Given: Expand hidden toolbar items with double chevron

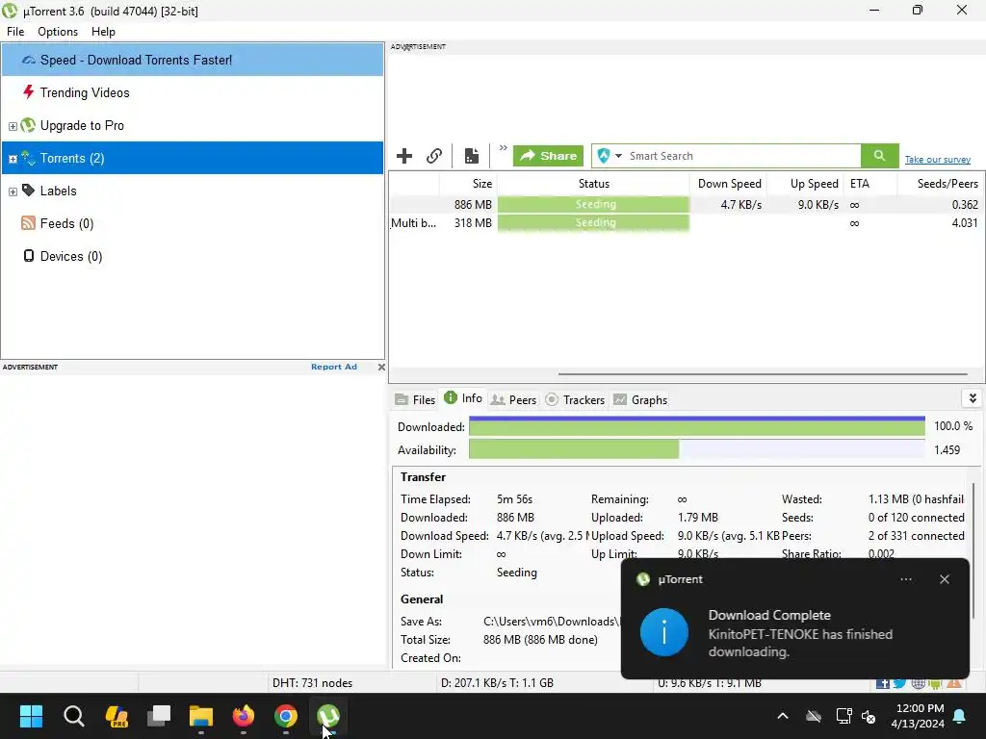Looking at the screenshot, I should click(x=503, y=148).
